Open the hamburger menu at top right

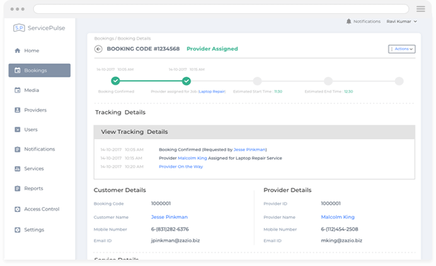click(x=421, y=9)
